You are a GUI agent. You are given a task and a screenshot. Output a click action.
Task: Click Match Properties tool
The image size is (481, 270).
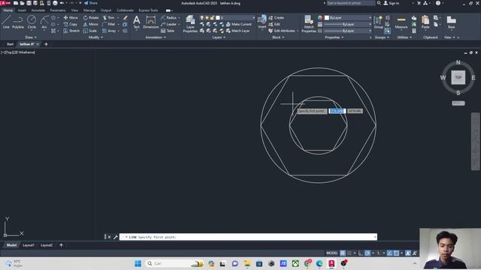tap(309, 24)
